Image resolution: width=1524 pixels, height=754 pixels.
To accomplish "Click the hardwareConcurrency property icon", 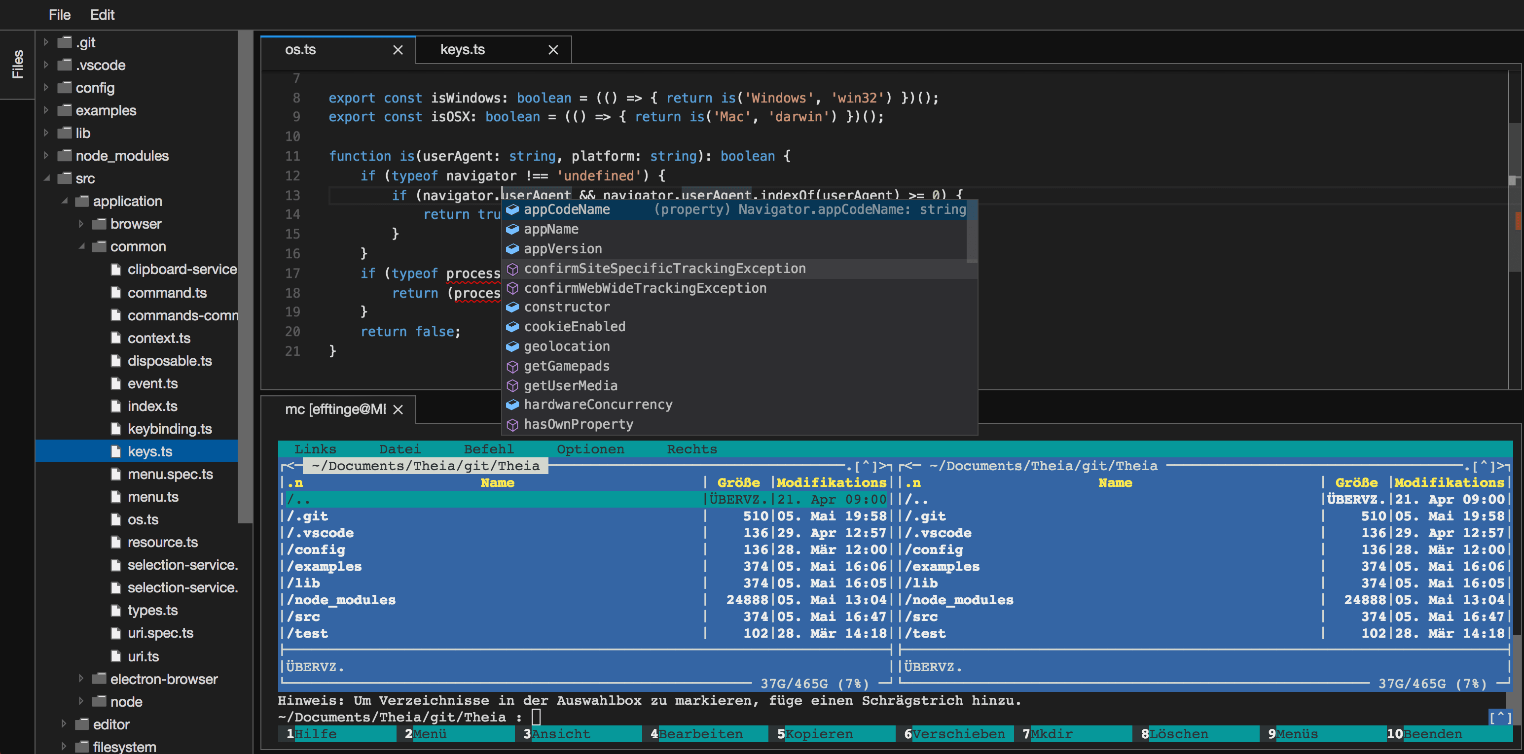I will tap(512, 405).
